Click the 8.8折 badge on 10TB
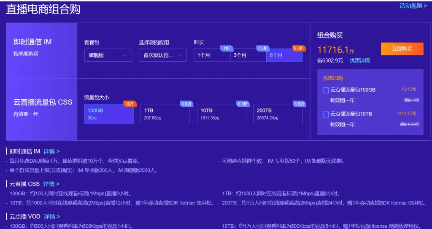 (x=243, y=104)
